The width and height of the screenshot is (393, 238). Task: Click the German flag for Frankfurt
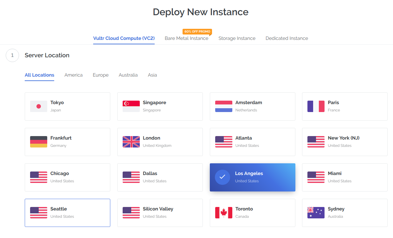(39, 142)
